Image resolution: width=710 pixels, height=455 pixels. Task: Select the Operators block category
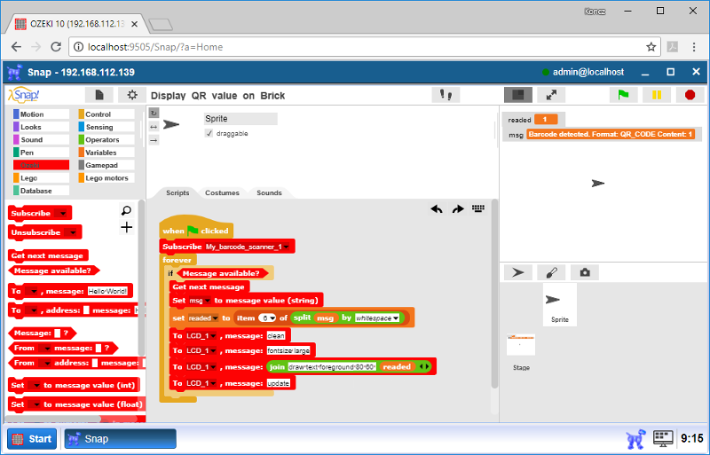coord(106,140)
